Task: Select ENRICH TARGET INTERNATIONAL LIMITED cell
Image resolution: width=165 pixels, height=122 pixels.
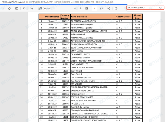Action: 93,87
